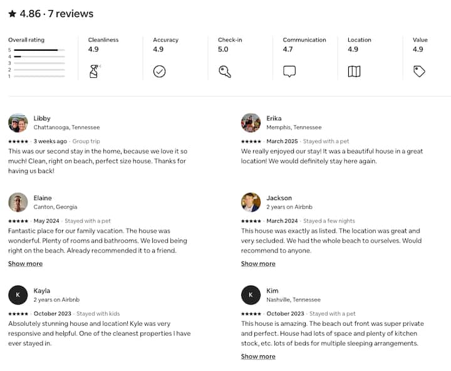Image resolution: width=451 pixels, height=371 pixels.
Task: Click the Location map icon
Action: pos(354,71)
